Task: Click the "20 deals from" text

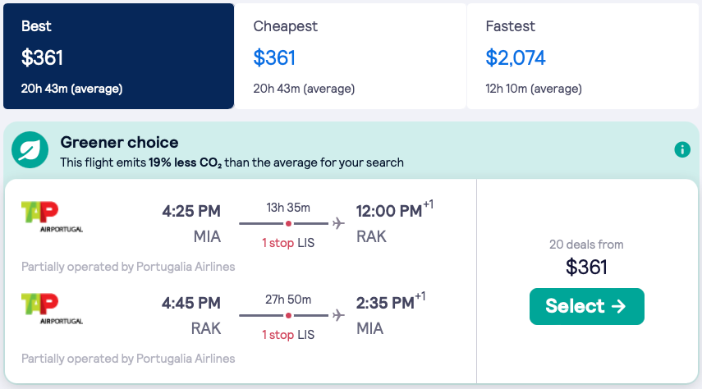Action: coord(586,244)
